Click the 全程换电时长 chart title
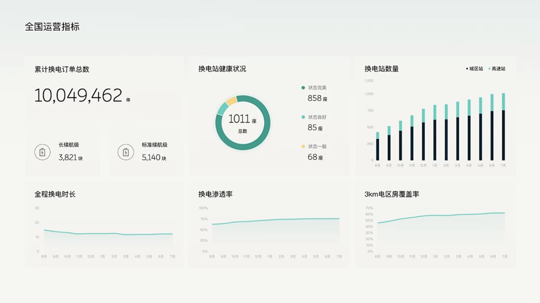The width and height of the screenshot is (540, 303). 55,194
